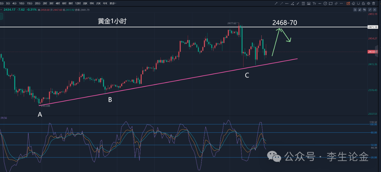The height and width of the screenshot is (172, 381).
Task: Toggle magnet snap mode
Action: pyautogui.click(x=358, y=4)
